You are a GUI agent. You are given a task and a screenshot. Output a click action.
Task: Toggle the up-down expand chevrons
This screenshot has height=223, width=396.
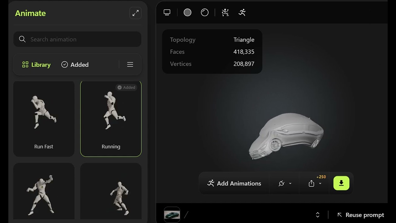(x=317, y=215)
